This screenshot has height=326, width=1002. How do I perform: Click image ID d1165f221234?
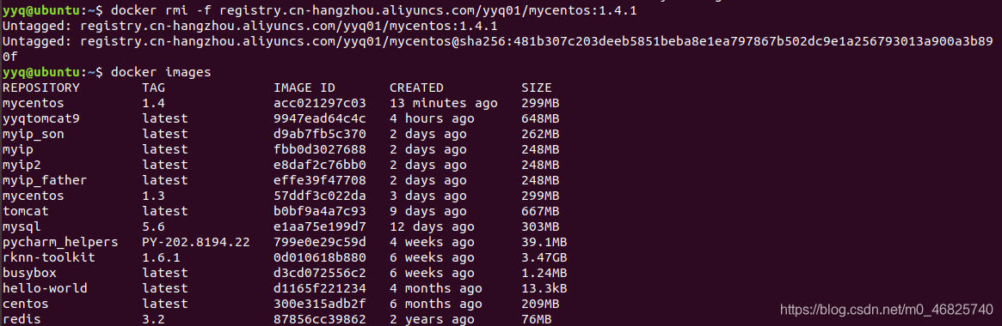319,287
